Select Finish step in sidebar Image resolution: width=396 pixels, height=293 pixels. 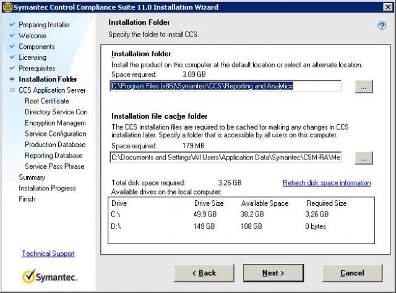point(27,199)
